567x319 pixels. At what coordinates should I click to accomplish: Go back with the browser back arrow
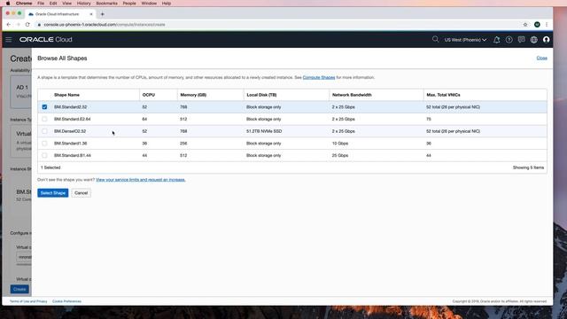pyautogui.click(x=9, y=25)
